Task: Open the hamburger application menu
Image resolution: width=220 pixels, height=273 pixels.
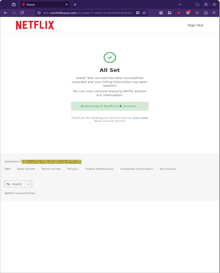Action: click(214, 13)
